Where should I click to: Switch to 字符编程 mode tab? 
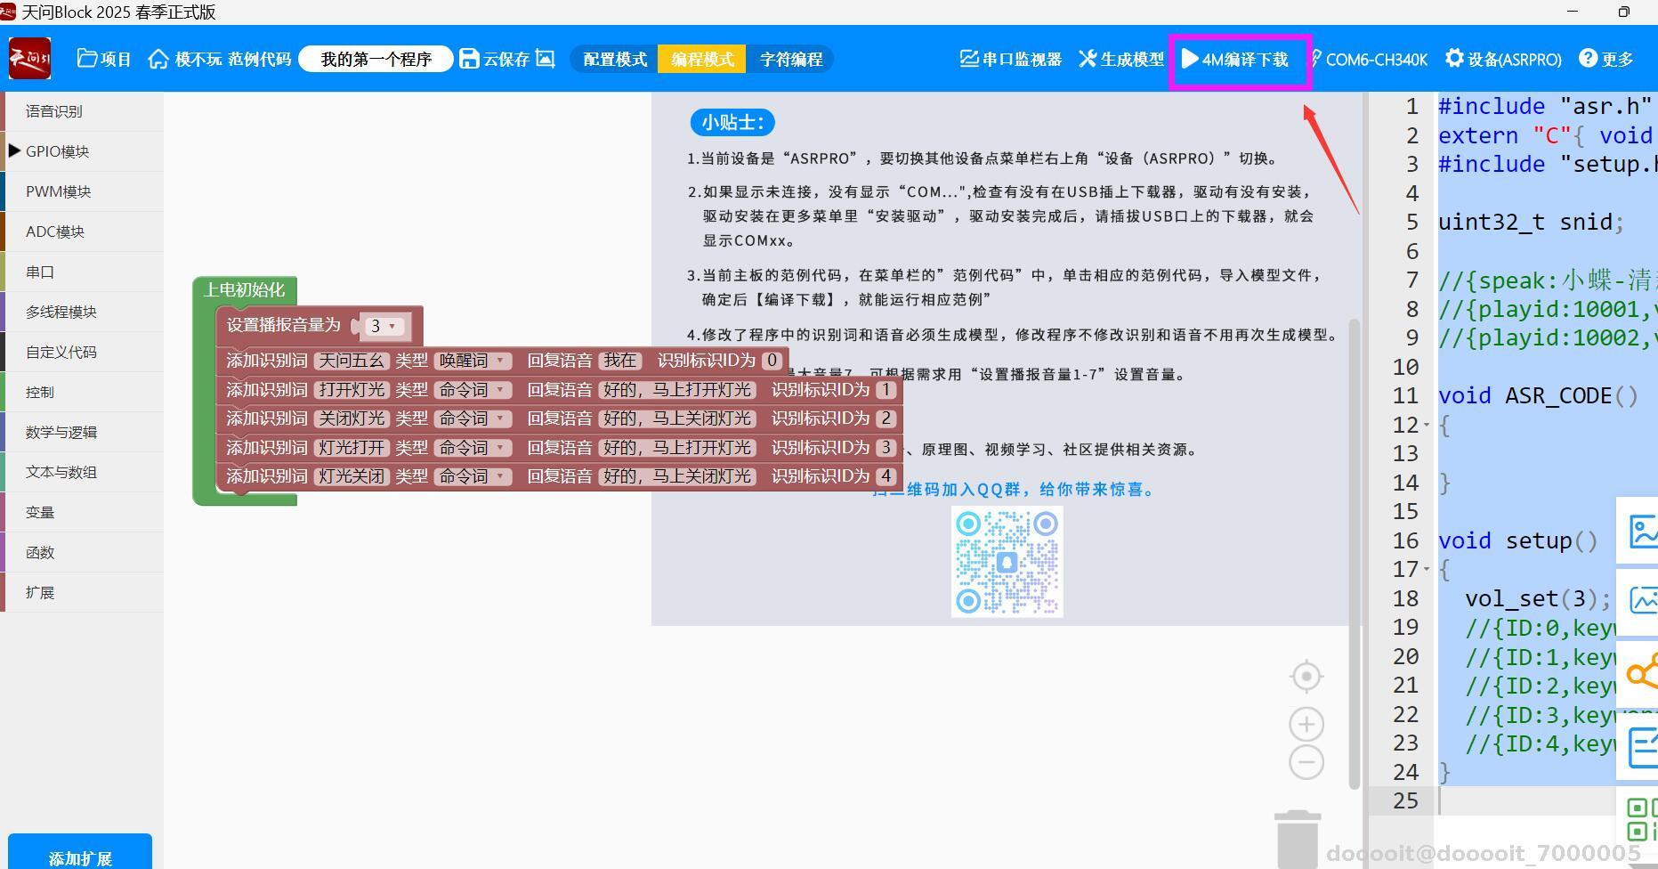[790, 59]
